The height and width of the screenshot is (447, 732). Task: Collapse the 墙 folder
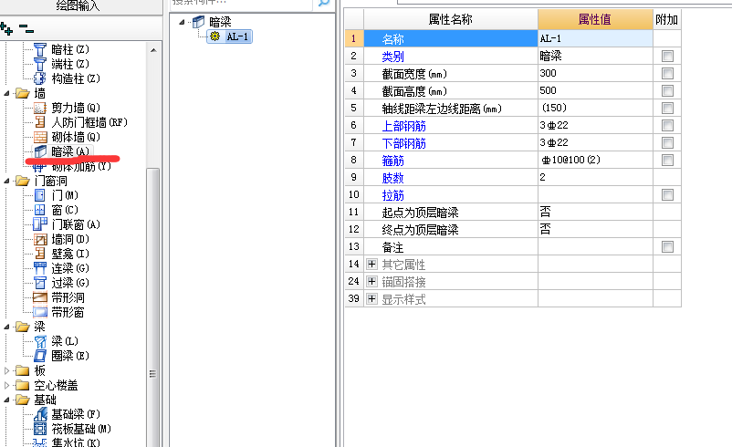[6, 93]
